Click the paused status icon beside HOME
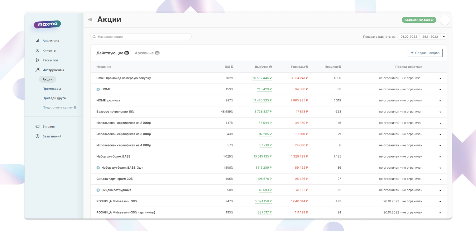 click(98, 89)
